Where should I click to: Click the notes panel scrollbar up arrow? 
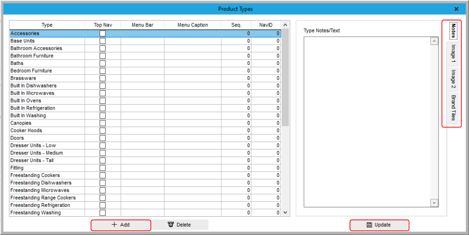point(434,40)
